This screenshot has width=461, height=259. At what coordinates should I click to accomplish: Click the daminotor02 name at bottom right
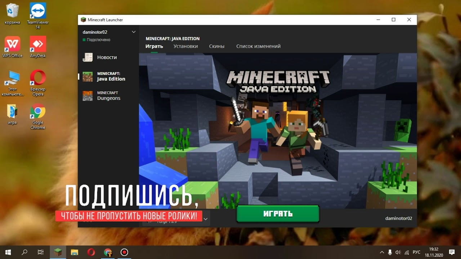pos(399,218)
